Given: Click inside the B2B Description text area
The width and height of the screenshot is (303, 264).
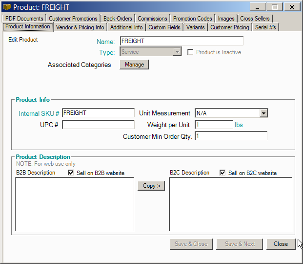Looking at the screenshot, I should pyautogui.click(x=75, y=204).
